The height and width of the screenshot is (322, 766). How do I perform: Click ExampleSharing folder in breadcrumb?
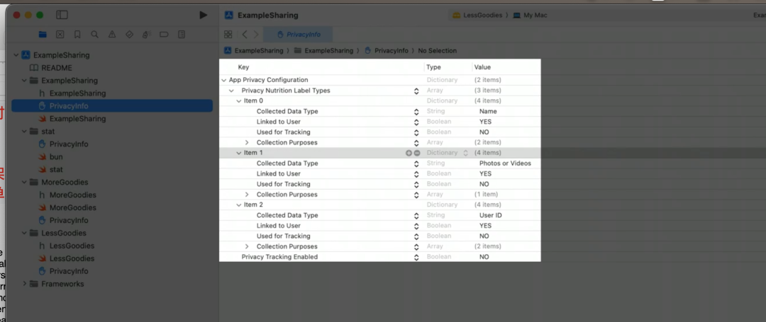coord(323,51)
